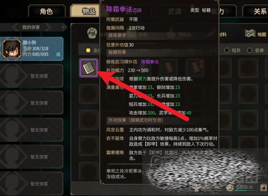Click 醋小狗 character portrait
268x196 pixels.
click(x=12, y=49)
